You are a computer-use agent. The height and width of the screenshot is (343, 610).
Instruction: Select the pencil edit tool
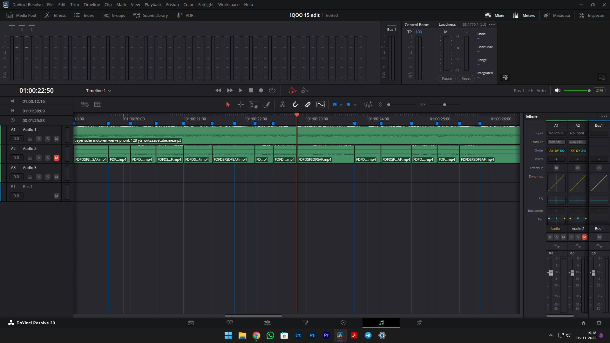267,104
